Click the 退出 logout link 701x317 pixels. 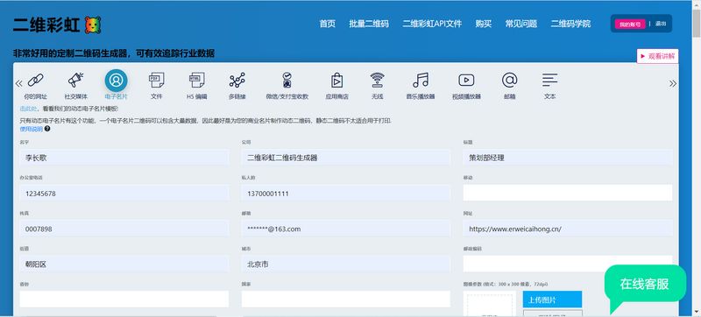click(x=661, y=24)
